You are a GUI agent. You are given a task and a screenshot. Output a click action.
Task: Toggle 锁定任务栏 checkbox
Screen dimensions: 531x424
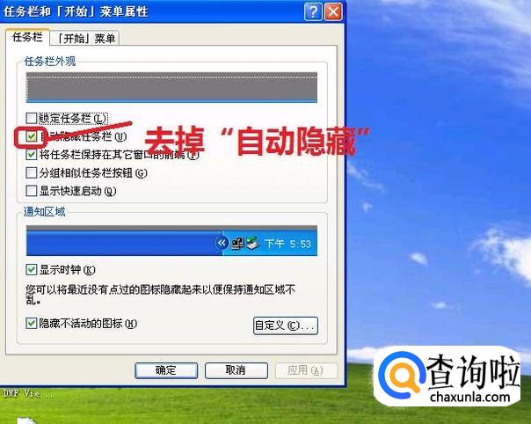coord(32,118)
